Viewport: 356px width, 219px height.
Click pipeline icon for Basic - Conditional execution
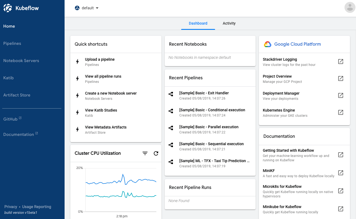171,111
